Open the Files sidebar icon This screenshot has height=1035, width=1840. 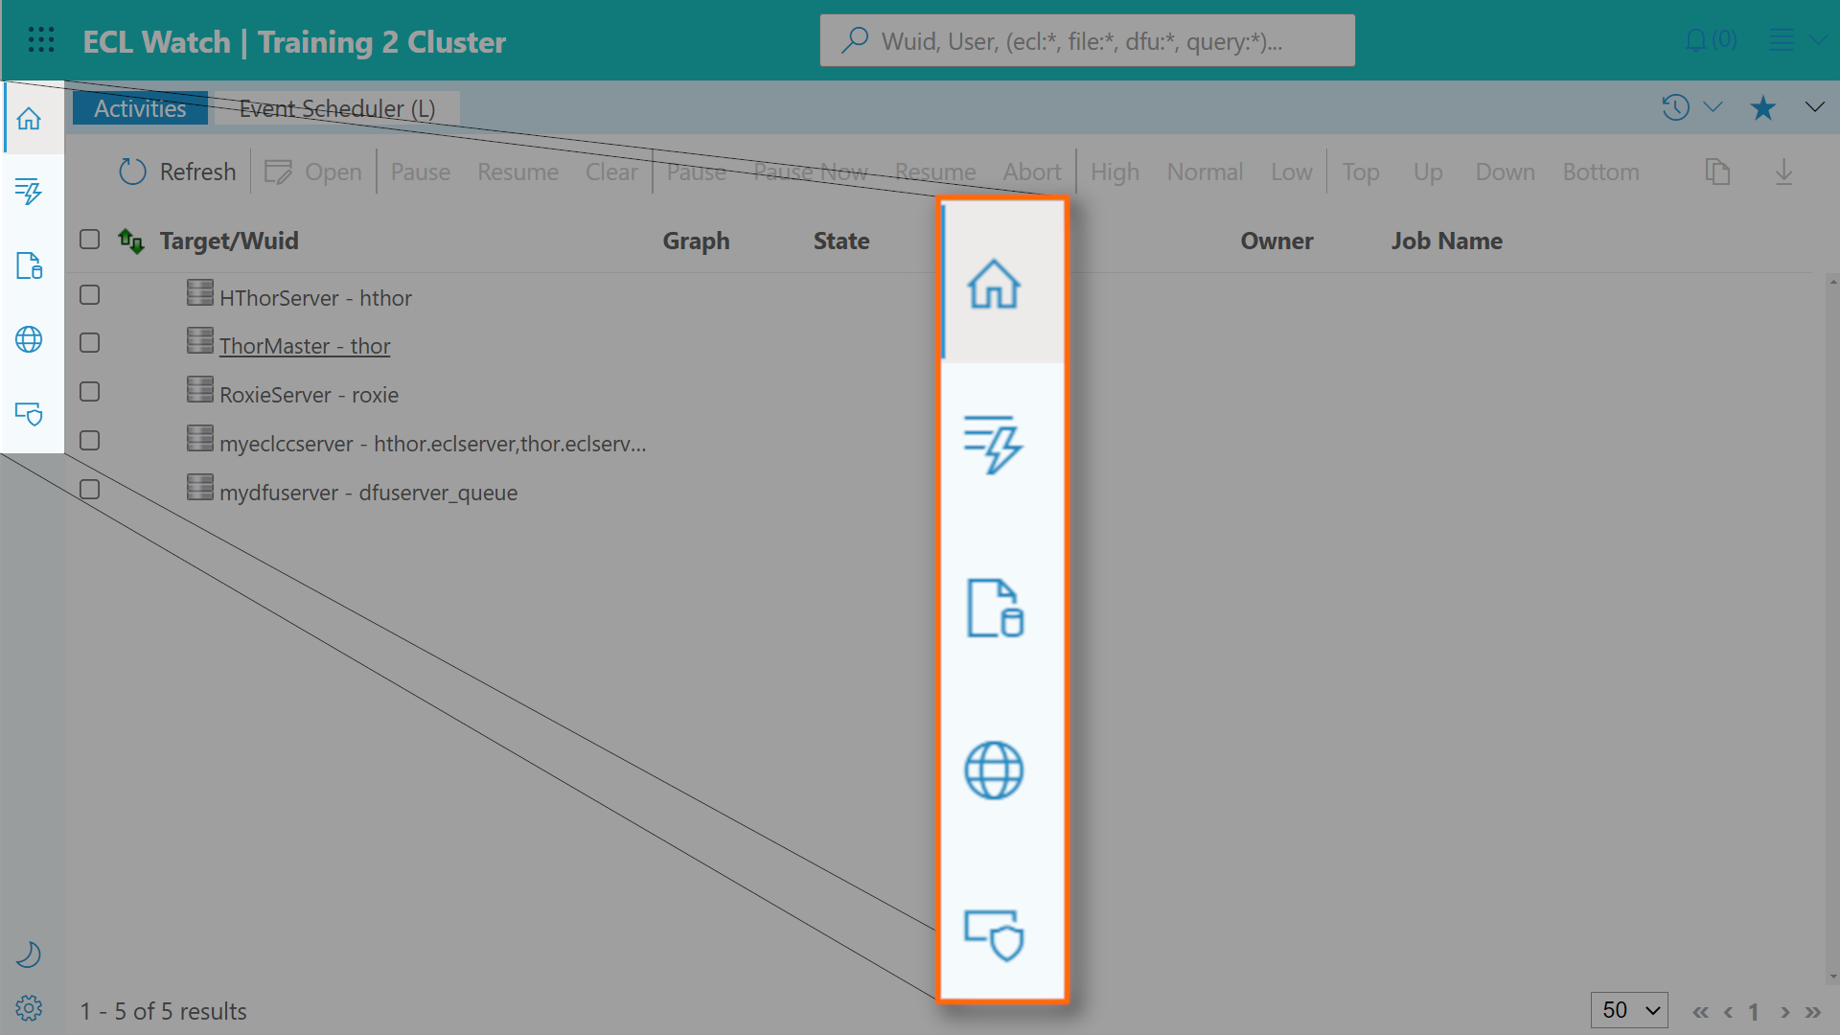point(29,265)
